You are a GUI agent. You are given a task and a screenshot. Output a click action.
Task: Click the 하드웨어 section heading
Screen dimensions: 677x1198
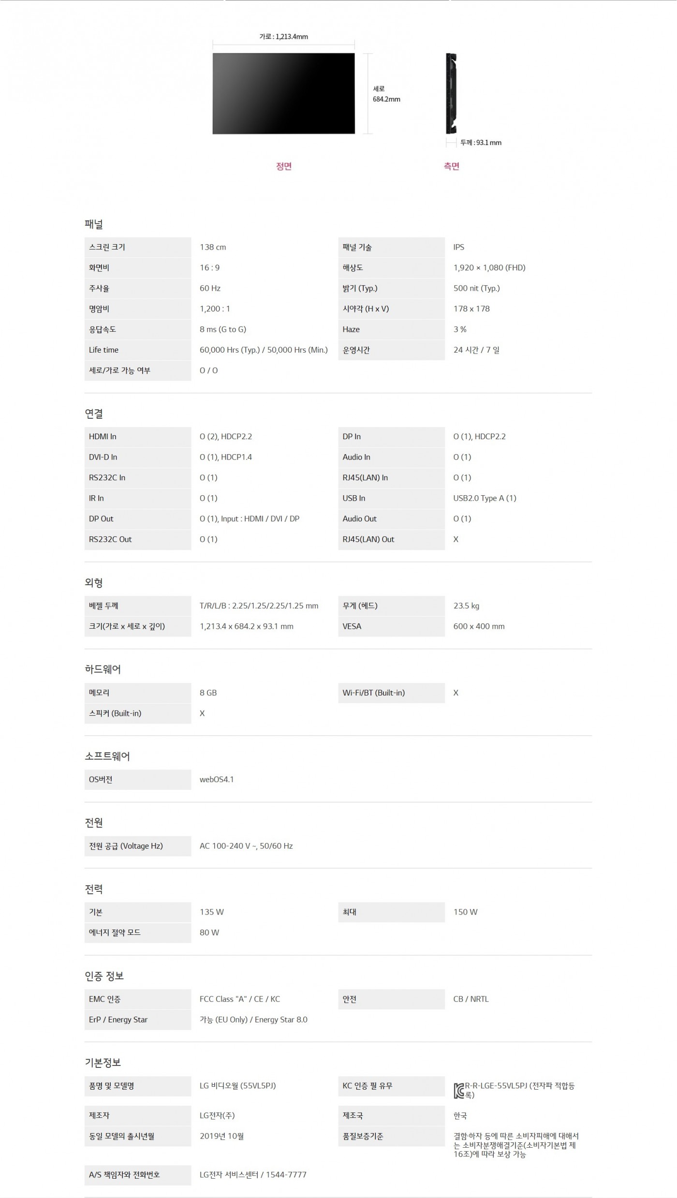[x=103, y=669]
